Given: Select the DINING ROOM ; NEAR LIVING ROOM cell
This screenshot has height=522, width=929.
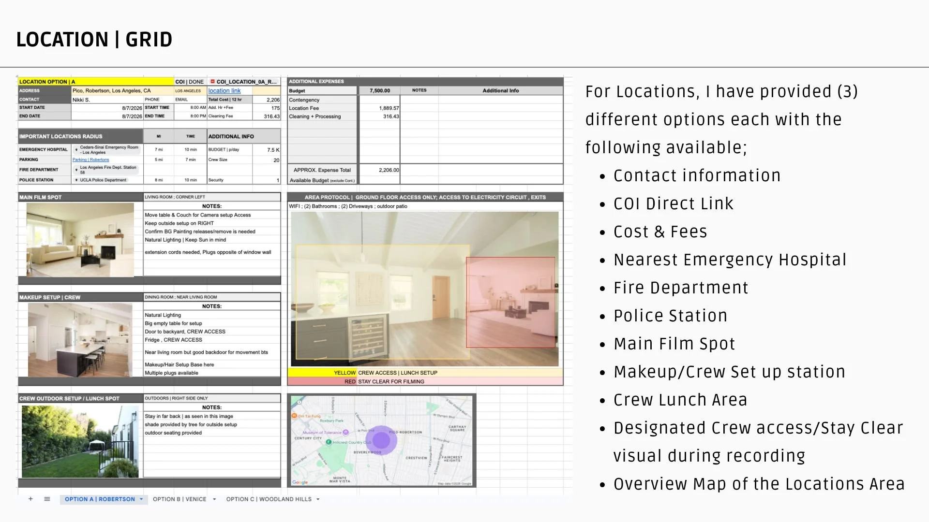Looking at the screenshot, I should [x=212, y=297].
